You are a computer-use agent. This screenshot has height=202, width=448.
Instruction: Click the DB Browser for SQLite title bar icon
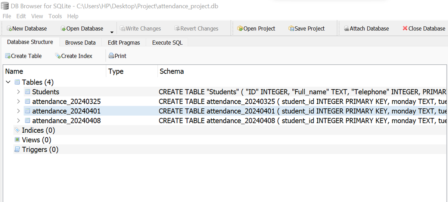point(5,6)
